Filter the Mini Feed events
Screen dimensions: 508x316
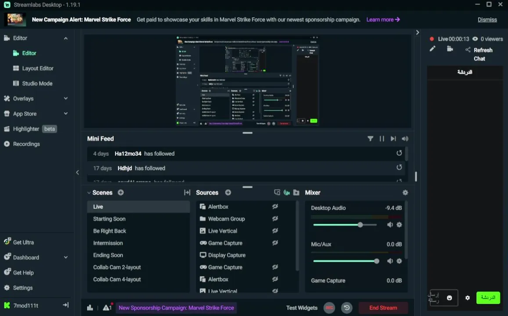click(x=370, y=139)
